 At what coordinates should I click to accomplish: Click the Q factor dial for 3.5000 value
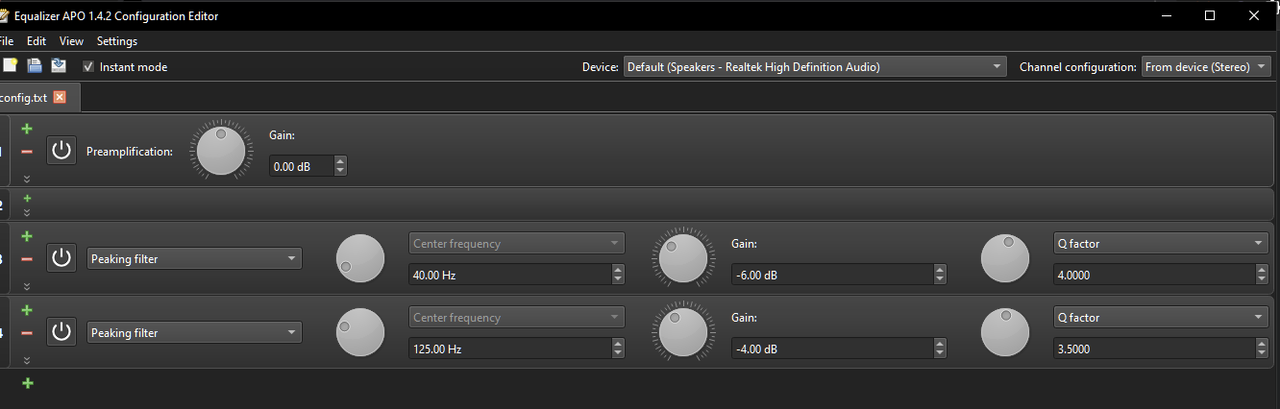tap(1005, 332)
